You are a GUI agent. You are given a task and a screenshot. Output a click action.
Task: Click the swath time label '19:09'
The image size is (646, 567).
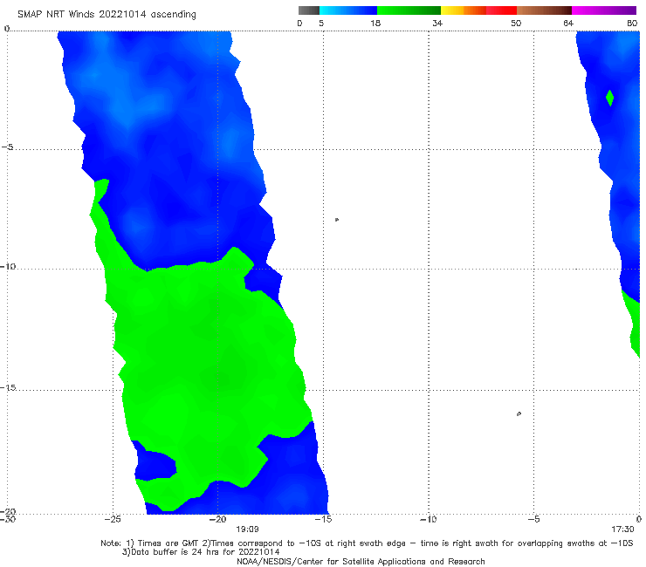click(247, 529)
